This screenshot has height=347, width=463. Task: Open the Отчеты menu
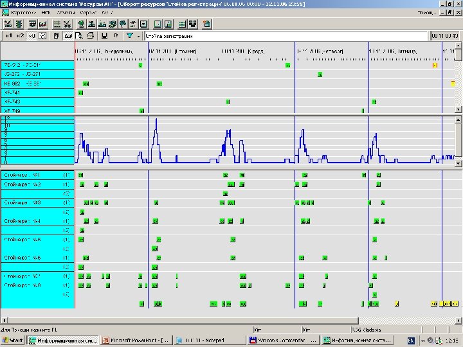(x=65, y=12)
